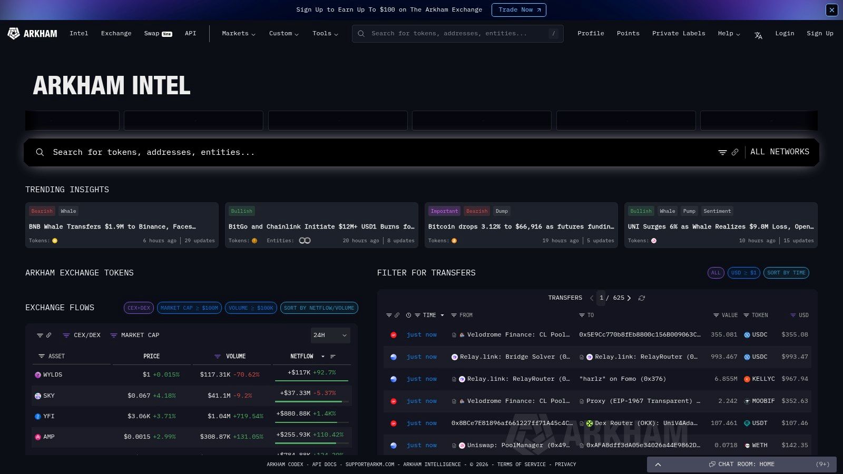Focus the navbar search field
Viewport: 843px width, 474px height.
pyautogui.click(x=458, y=34)
